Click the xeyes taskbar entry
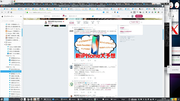 [114, 99]
